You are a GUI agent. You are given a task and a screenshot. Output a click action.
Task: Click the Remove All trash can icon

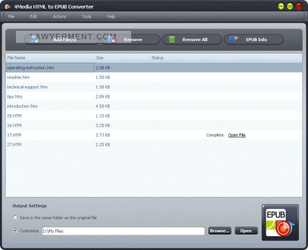[x=172, y=39]
